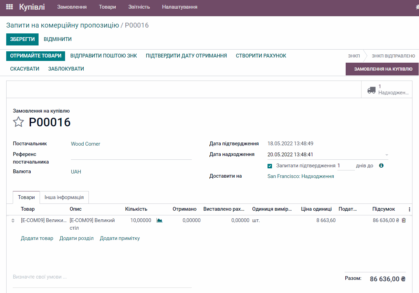Viewport: 419px width, 293px height.
Task: Delete the order line with the trash icon
Action: coord(403,220)
